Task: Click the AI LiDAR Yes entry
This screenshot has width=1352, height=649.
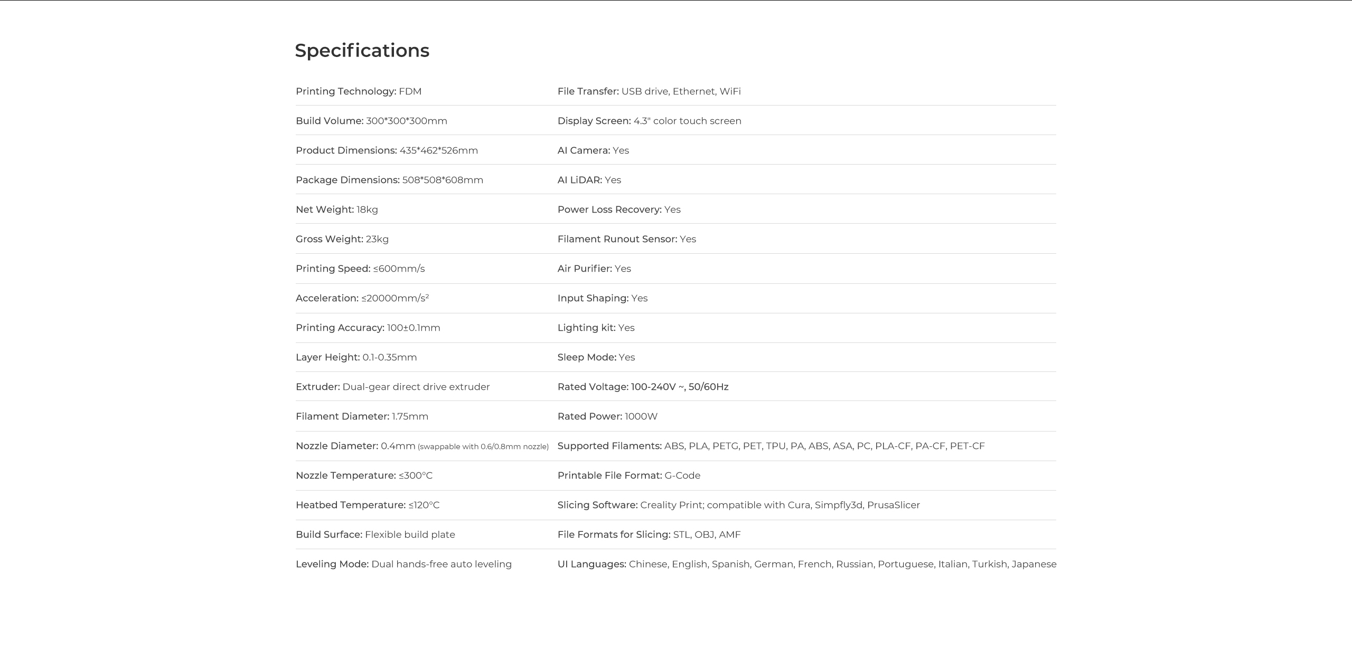Action: coord(589,180)
